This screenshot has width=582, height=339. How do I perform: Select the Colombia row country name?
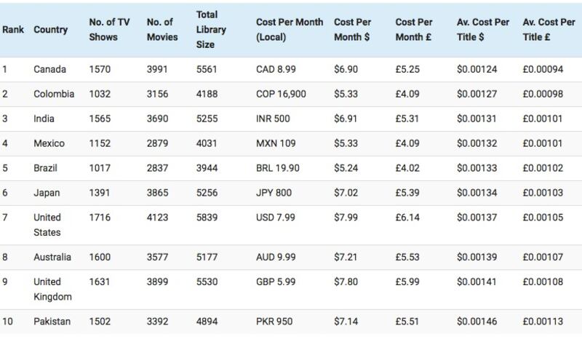(x=54, y=94)
